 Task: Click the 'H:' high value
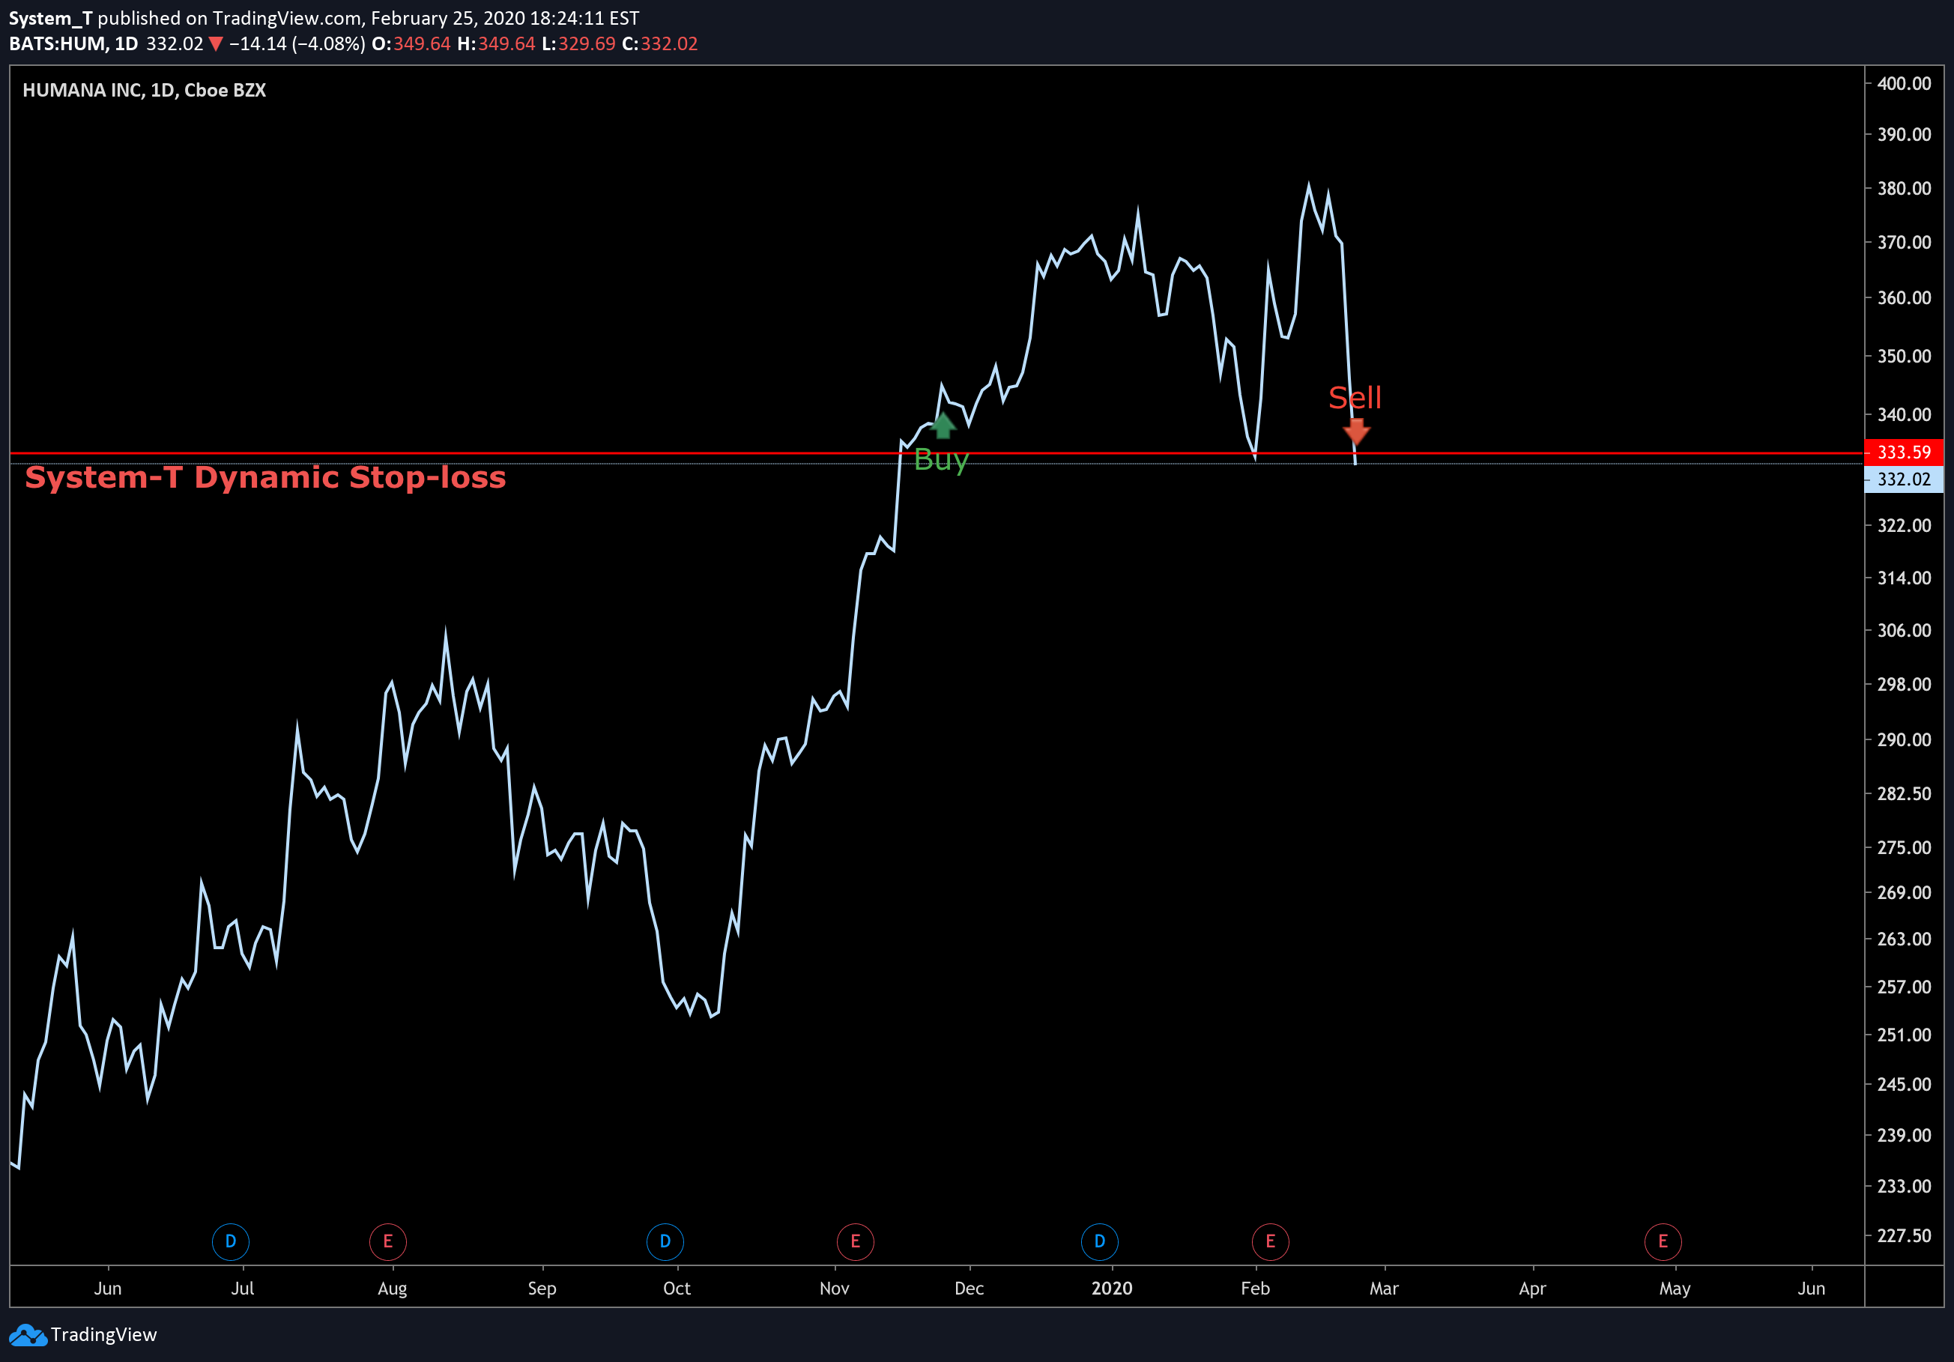click(496, 44)
